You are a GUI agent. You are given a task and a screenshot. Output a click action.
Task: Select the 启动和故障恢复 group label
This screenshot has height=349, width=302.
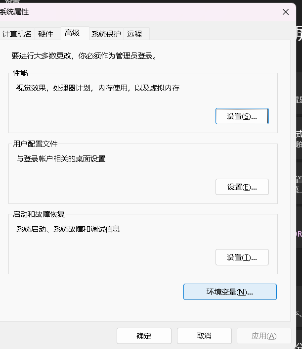click(39, 214)
